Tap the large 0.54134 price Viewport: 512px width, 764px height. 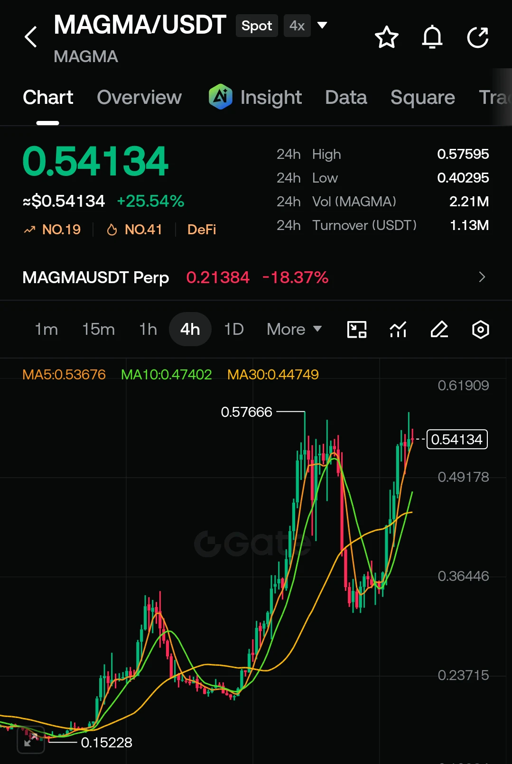tap(95, 161)
